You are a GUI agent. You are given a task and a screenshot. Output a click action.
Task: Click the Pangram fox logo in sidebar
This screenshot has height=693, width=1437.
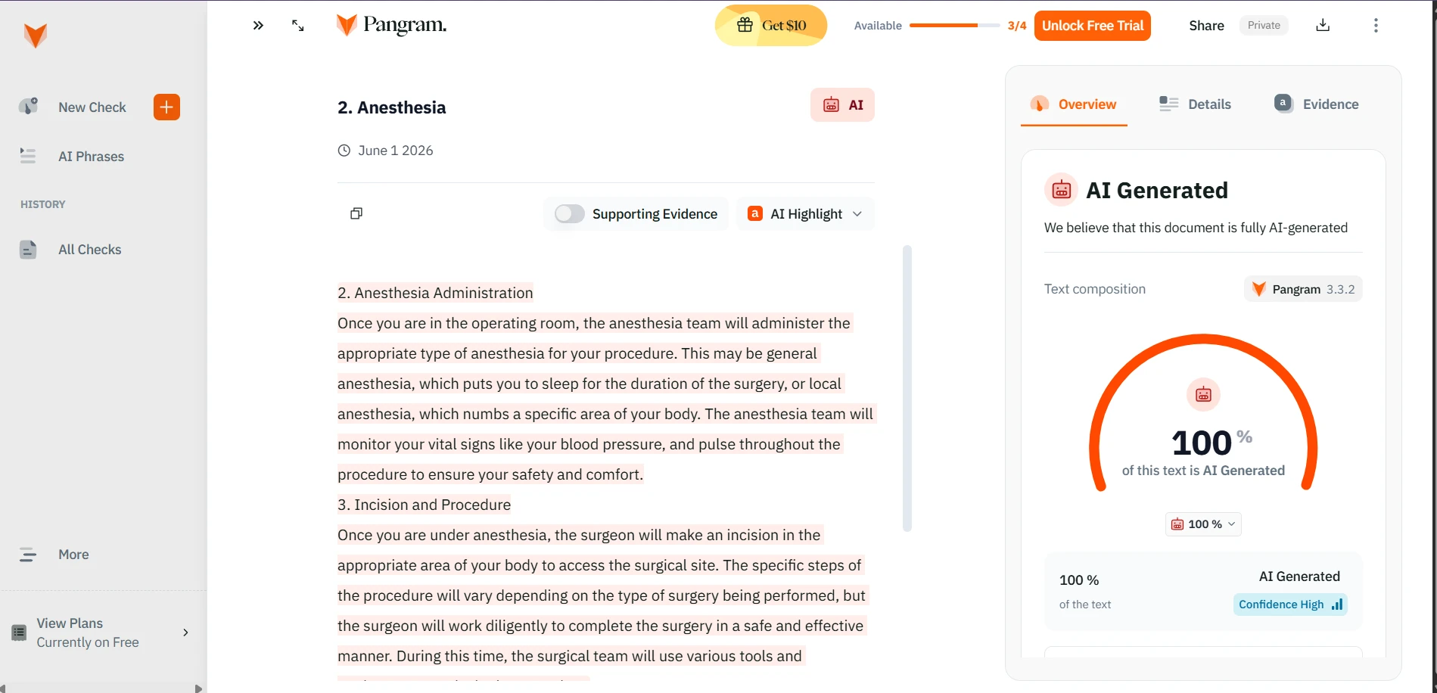tap(36, 35)
